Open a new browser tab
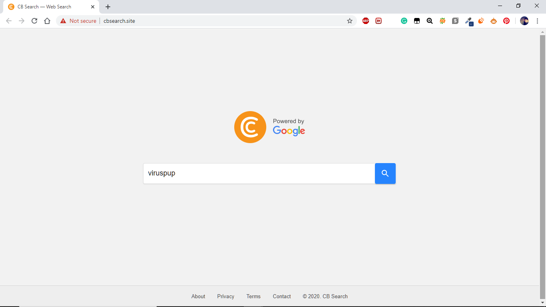546x307 pixels. pyautogui.click(x=108, y=6)
